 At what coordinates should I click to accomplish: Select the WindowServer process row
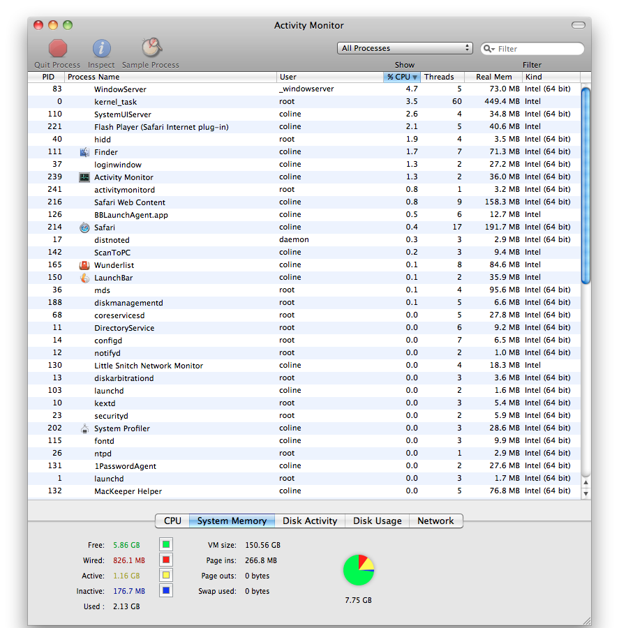304,89
